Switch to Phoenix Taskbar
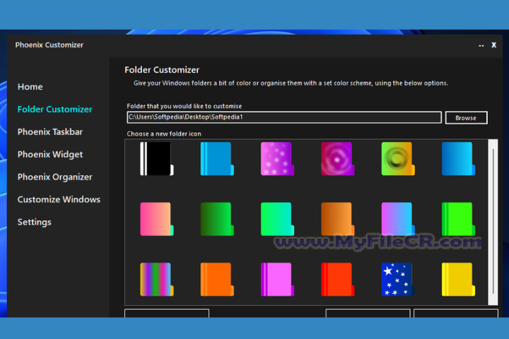This screenshot has width=509, height=339. tap(50, 132)
